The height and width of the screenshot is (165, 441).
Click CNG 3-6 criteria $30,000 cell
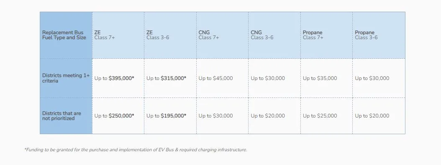(x=268, y=78)
